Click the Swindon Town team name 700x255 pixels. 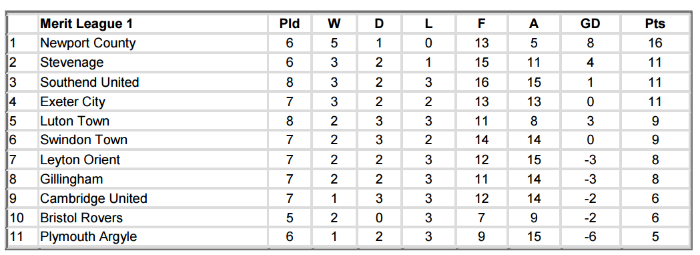pyautogui.click(x=84, y=140)
